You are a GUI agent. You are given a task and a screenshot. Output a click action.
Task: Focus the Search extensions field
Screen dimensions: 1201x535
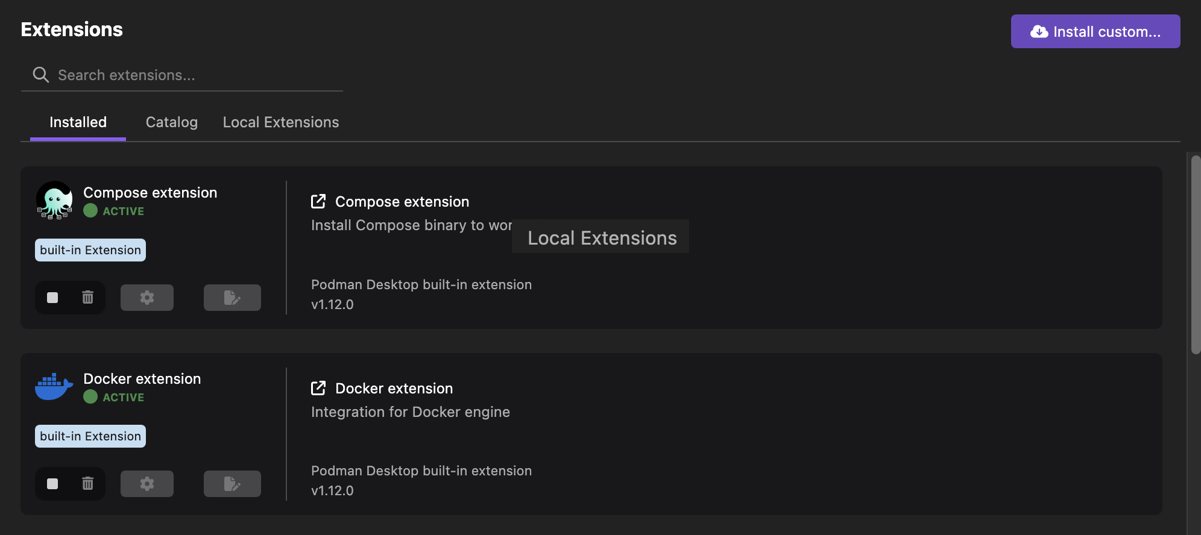[193, 75]
